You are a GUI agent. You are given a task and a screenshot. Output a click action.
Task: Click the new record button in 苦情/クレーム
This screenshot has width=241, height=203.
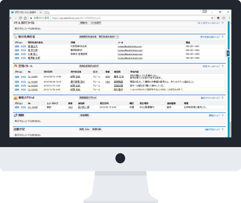(x=89, y=66)
